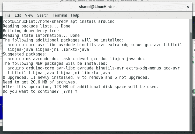Click the 'Suggested packages:' line
This screenshot has height=134, width=195.
pyautogui.click(x=25, y=54)
